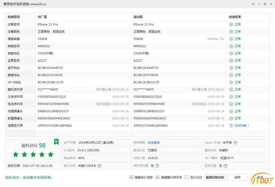
Task: Select factory 主板序列号 F3X938504S0LTQ10
Action: (52, 97)
